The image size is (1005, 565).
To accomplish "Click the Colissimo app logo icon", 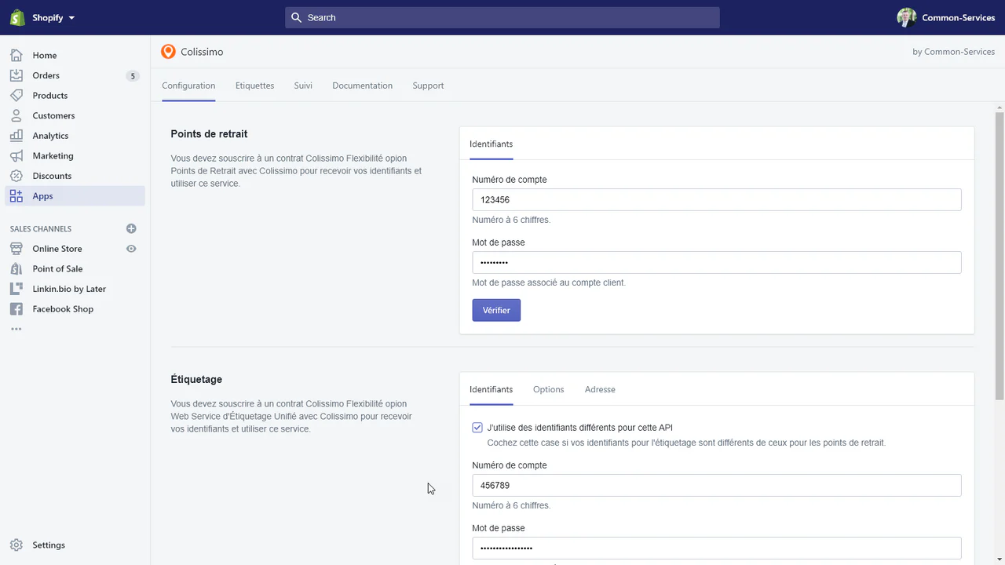I will click(x=168, y=52).
